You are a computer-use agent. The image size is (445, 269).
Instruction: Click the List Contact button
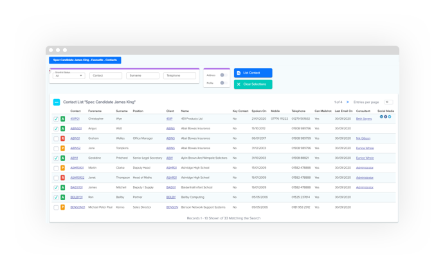point(253,73)
